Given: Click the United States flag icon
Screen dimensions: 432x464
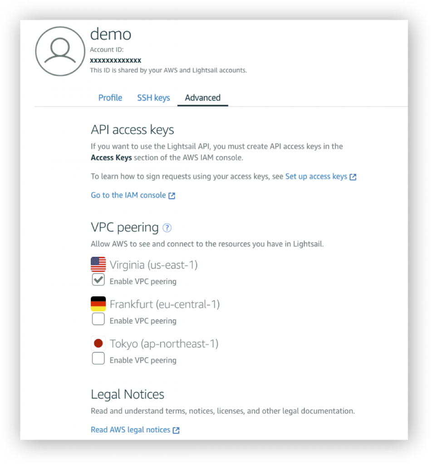Looking at the screenshot, I should pyautogui.click(x=98, y=264).
